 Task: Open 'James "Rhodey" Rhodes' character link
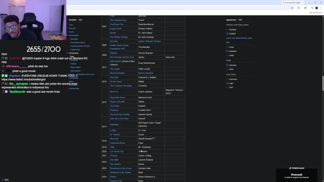[149, 41]
